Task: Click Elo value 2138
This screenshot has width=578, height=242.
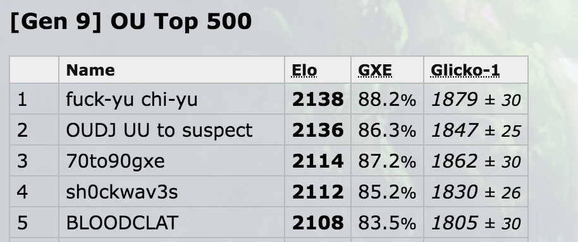Action: (x=317, y=100)
